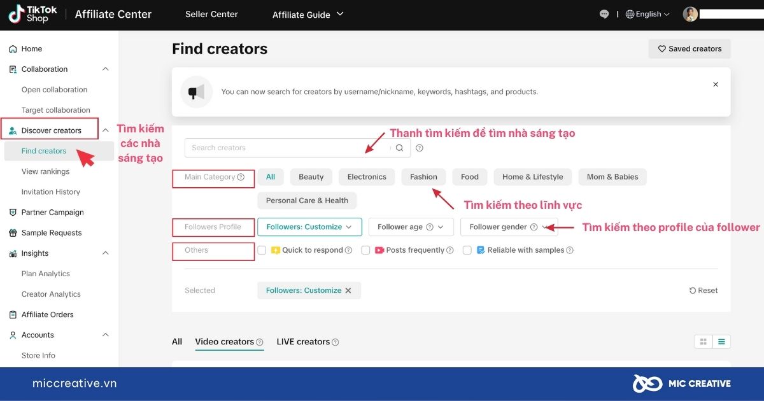Click LIVE creators help icon

[x=336, y=342]
